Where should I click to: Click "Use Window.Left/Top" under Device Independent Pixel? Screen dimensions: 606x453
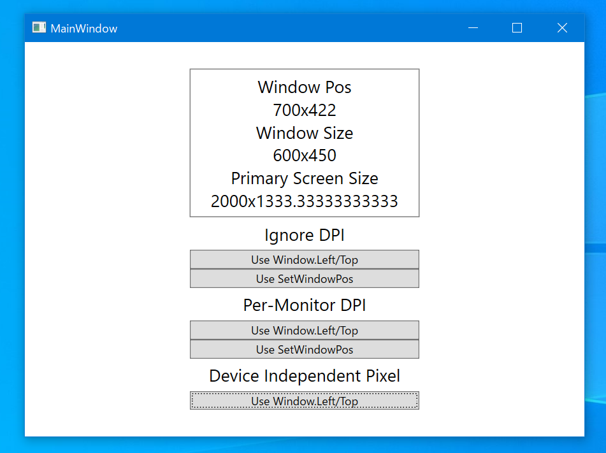tap(304, 401)
